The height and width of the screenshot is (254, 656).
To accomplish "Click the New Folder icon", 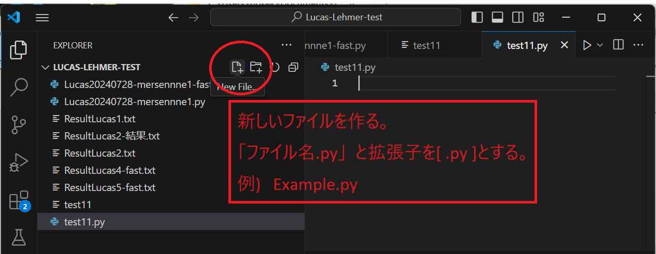I will [256, 67].
